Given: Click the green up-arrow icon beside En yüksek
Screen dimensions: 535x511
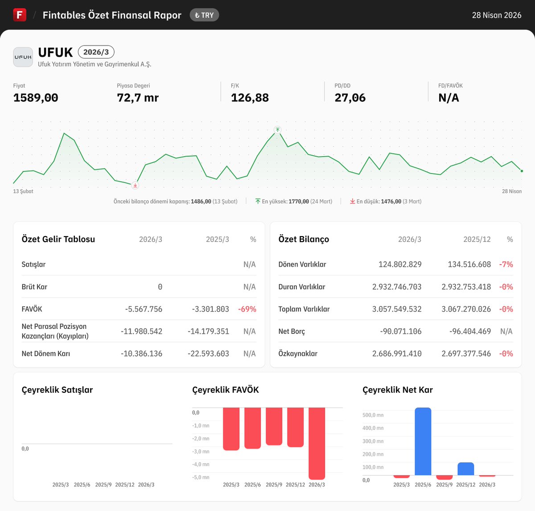Looking at the screenshot, I should point(258,201).
